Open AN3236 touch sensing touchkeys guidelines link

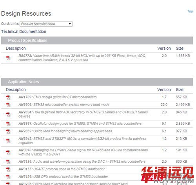[x=73, y=183]
